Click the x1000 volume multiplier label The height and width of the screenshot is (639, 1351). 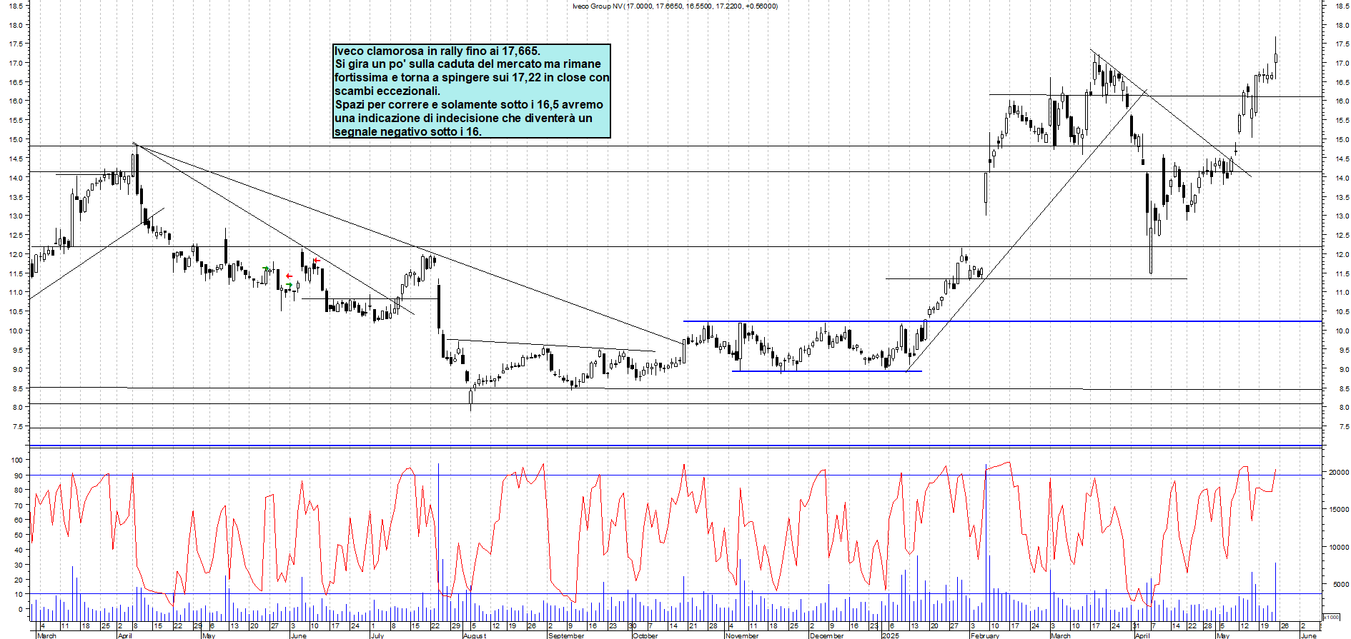click(x=1332, y=618)
